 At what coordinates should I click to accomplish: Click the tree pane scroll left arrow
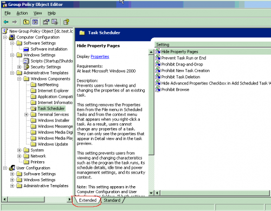point(5,199)
